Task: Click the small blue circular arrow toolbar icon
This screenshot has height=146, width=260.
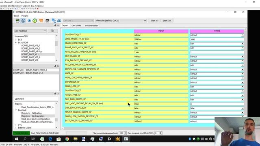Action: 29,21
